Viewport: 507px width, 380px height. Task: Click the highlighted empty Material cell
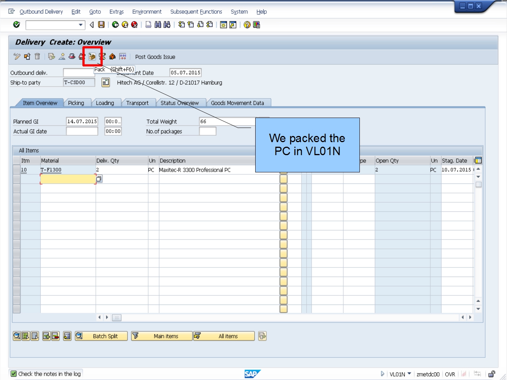pyautogui.click(x=68, y=179)
